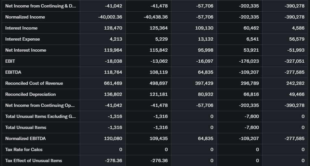Click the Normalized Income row label
The width and height of the screenshot is (310, 166).
click(x=25, y=17)
